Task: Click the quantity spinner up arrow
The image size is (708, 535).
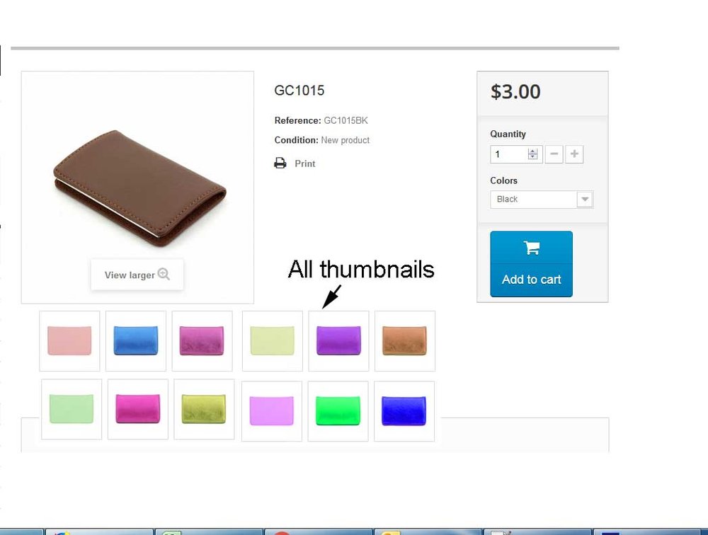Action: point(533,151)
